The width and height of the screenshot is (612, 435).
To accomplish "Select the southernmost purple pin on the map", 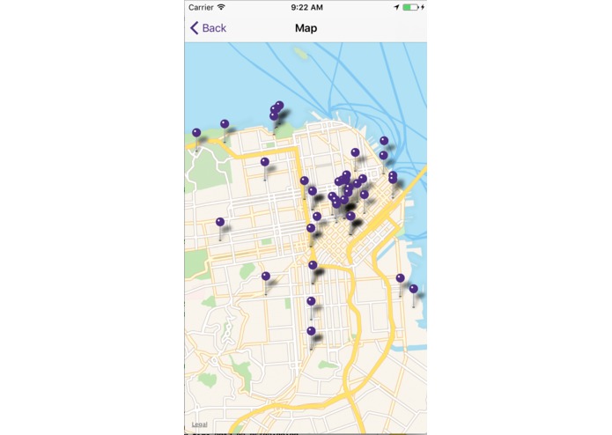I will [x=311, y=331].
